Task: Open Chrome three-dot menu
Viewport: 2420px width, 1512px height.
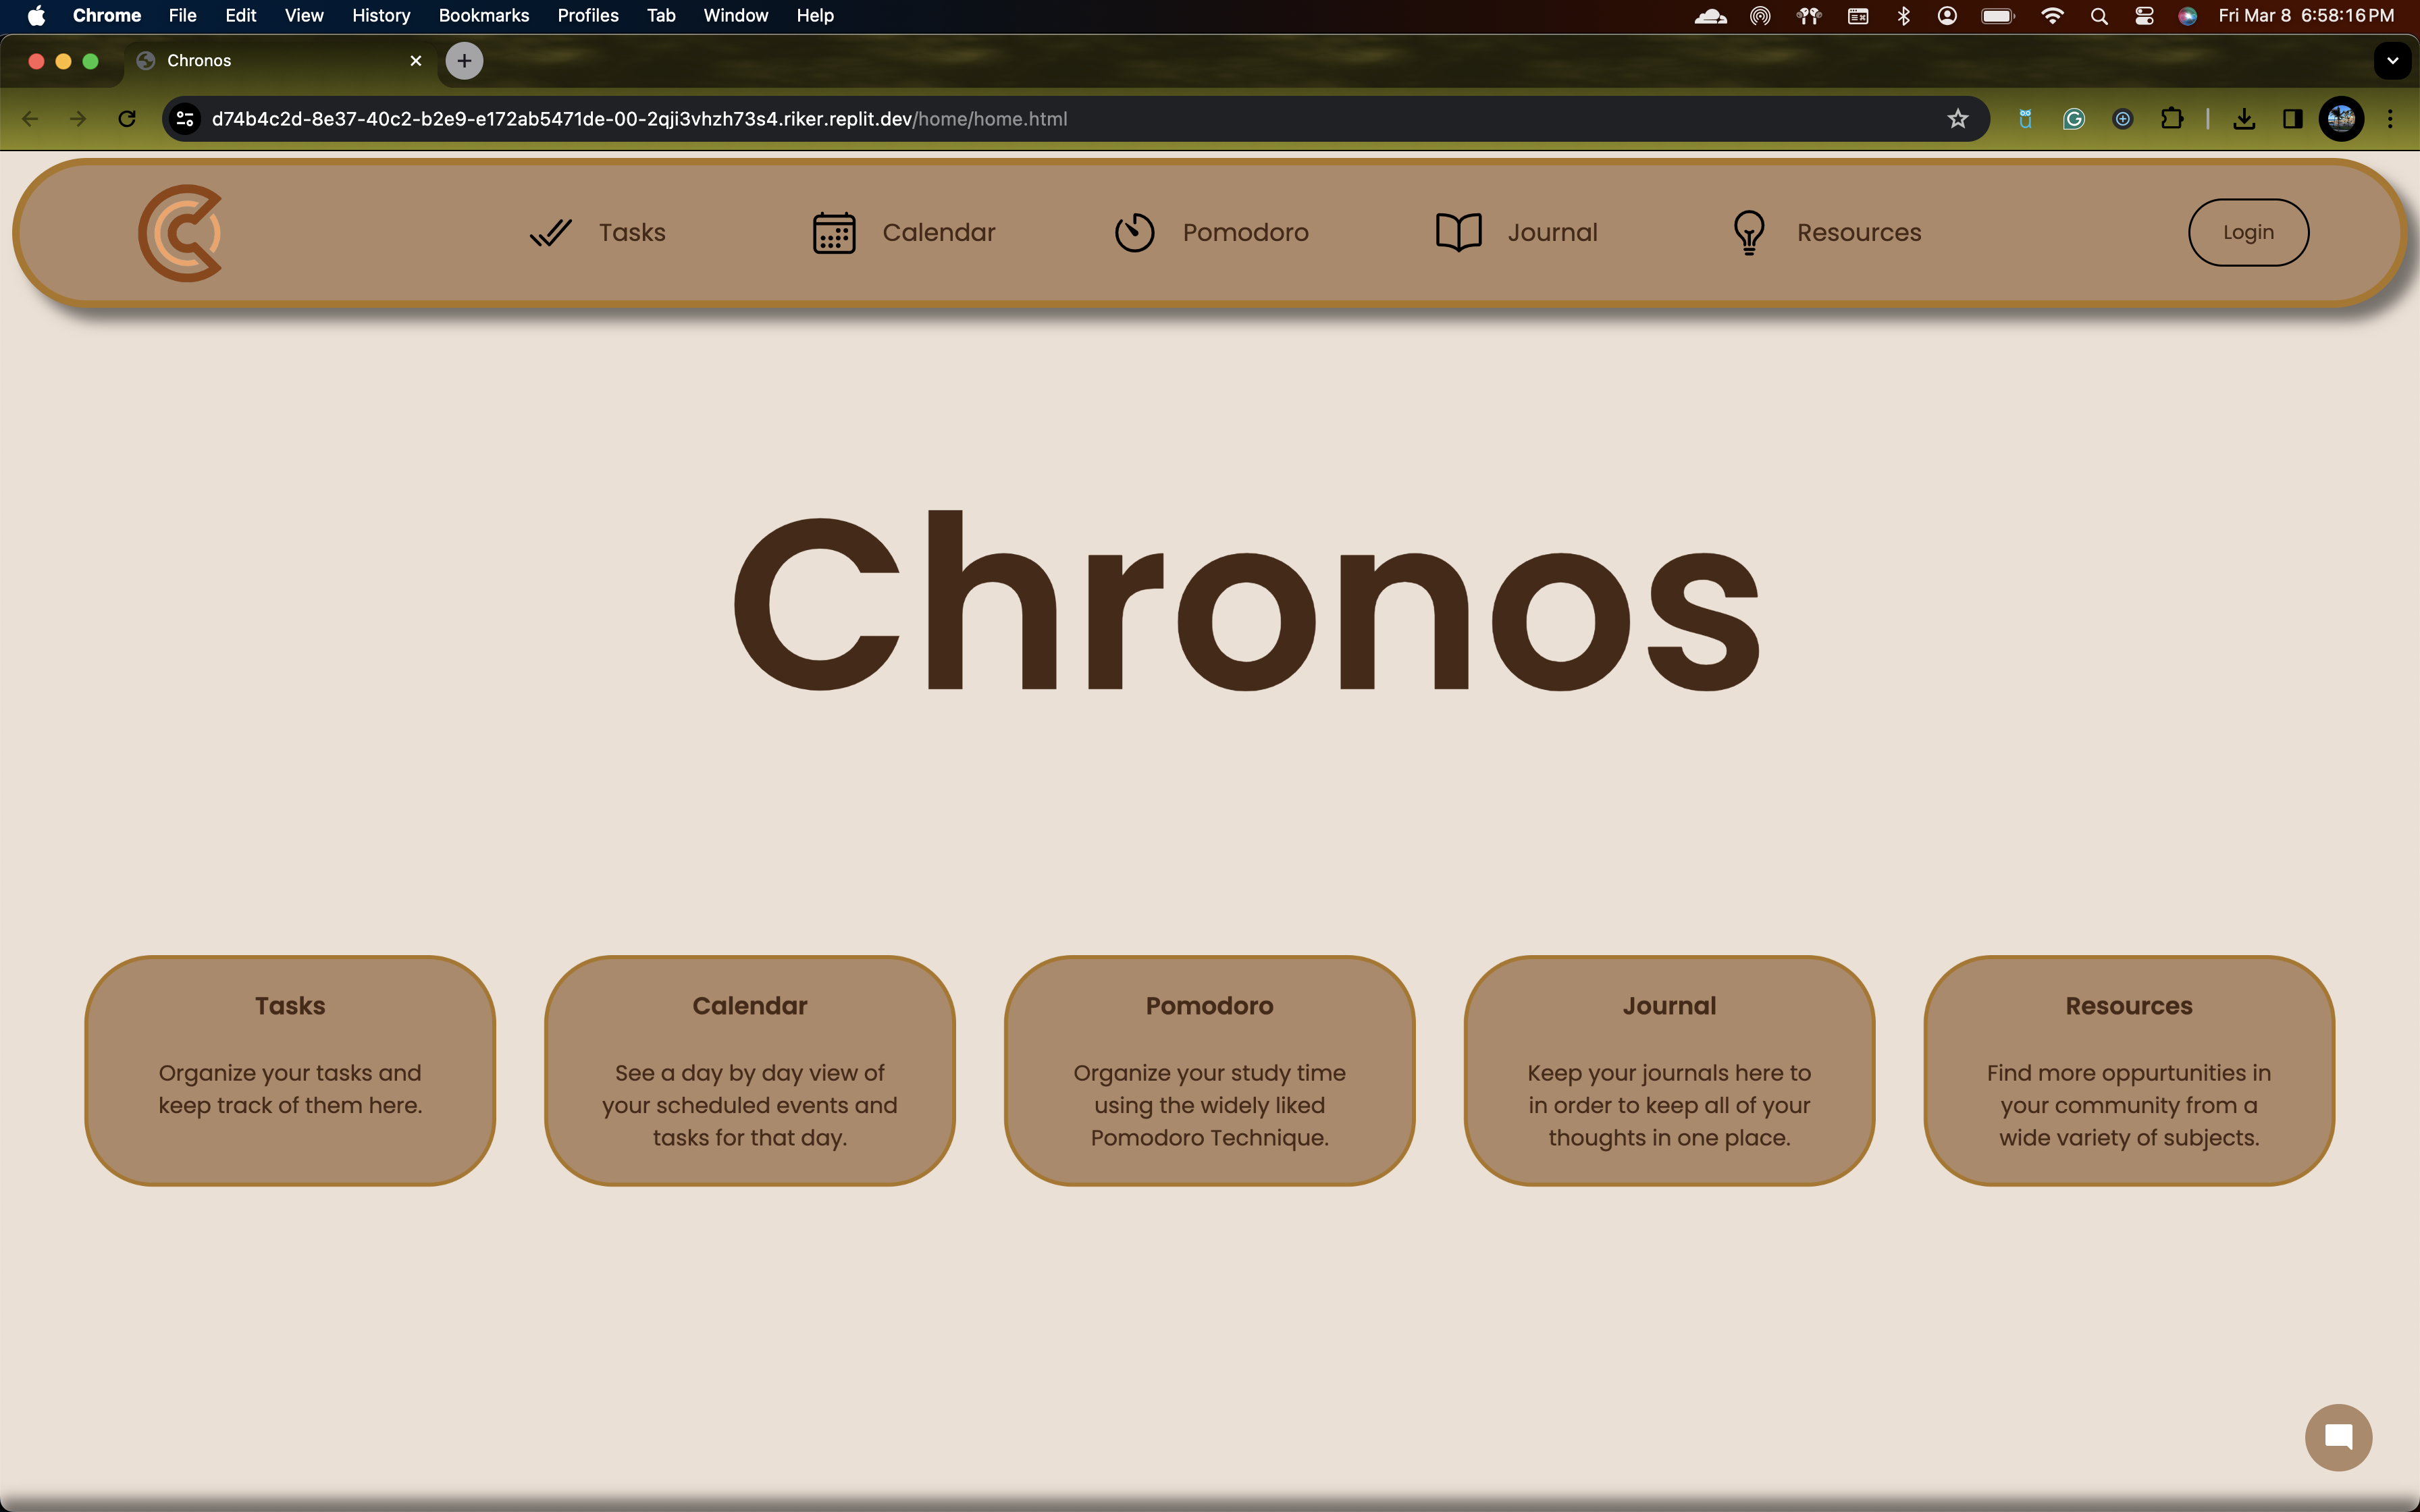Action: 2390,119
